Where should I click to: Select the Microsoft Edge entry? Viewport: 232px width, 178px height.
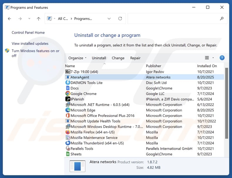click(144, 110)
